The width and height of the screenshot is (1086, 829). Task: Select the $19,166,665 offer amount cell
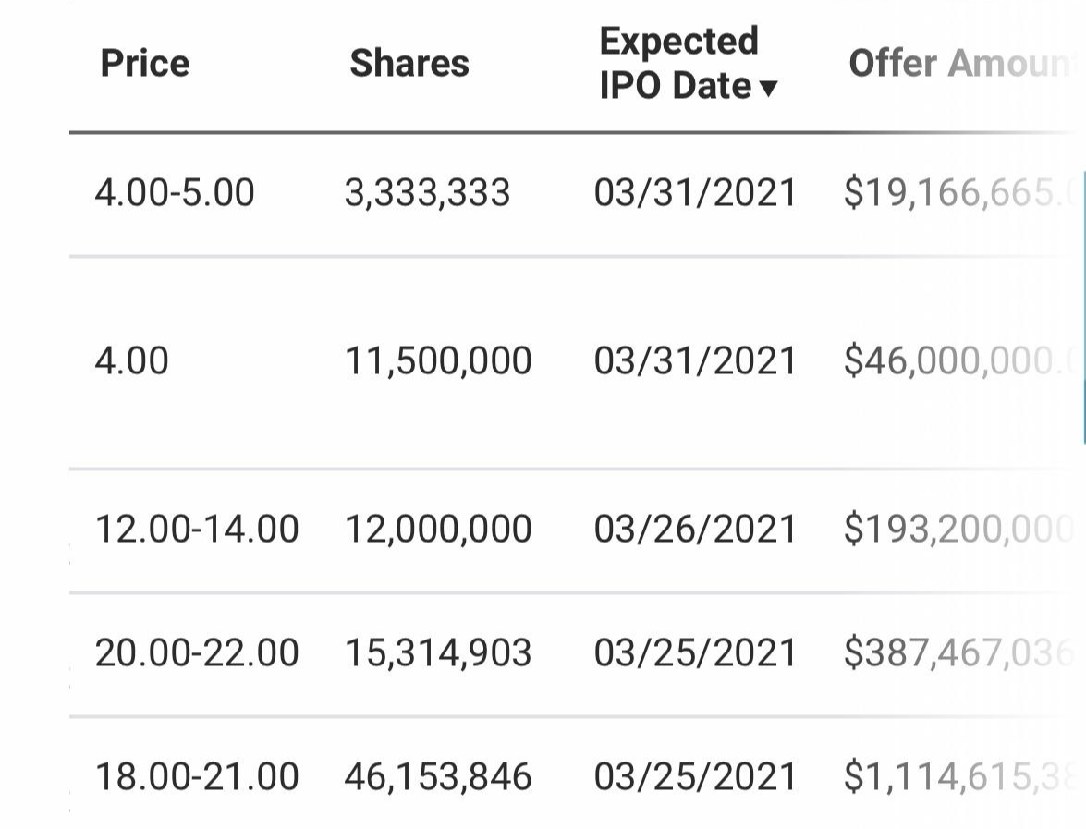pos(958,192)
